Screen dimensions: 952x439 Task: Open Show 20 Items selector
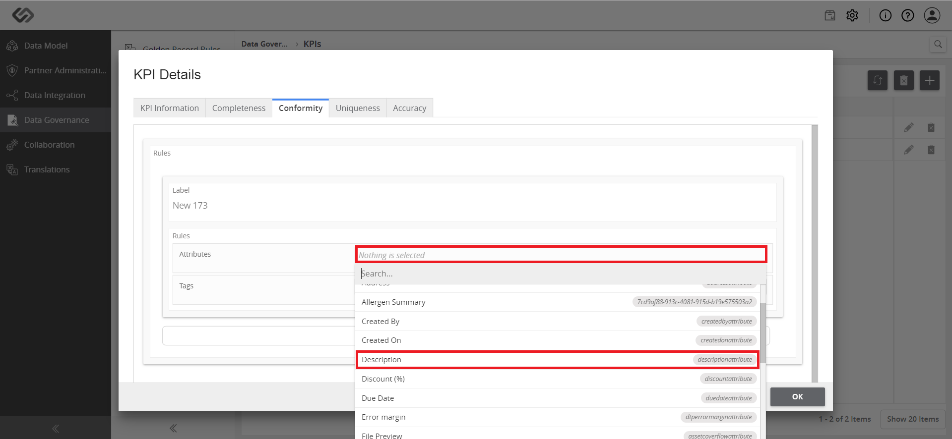(913, 419)
